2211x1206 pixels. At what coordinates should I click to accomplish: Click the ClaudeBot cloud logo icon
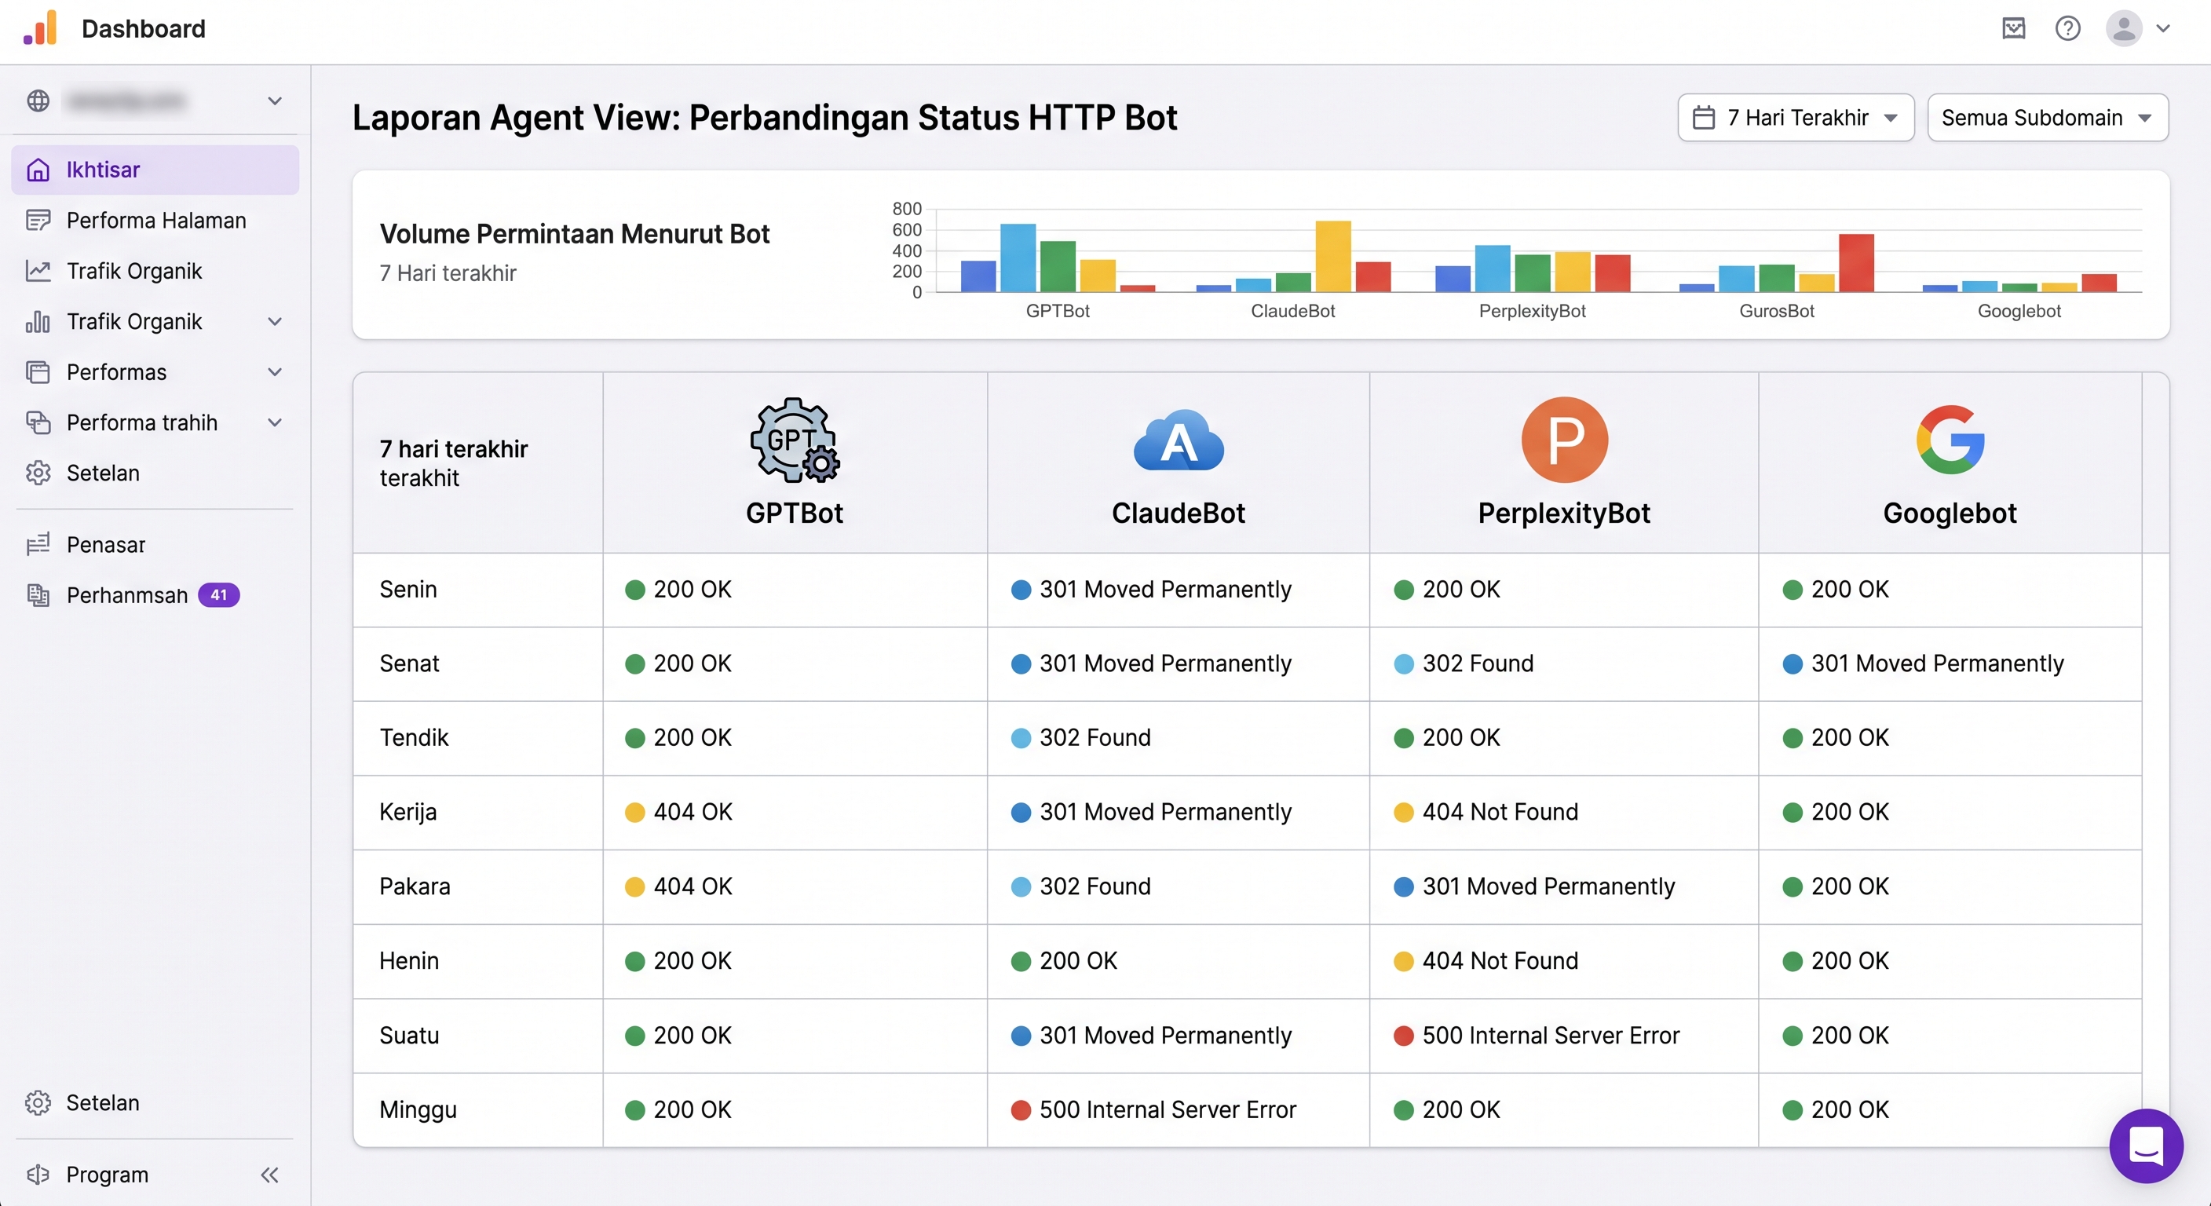1178,440
